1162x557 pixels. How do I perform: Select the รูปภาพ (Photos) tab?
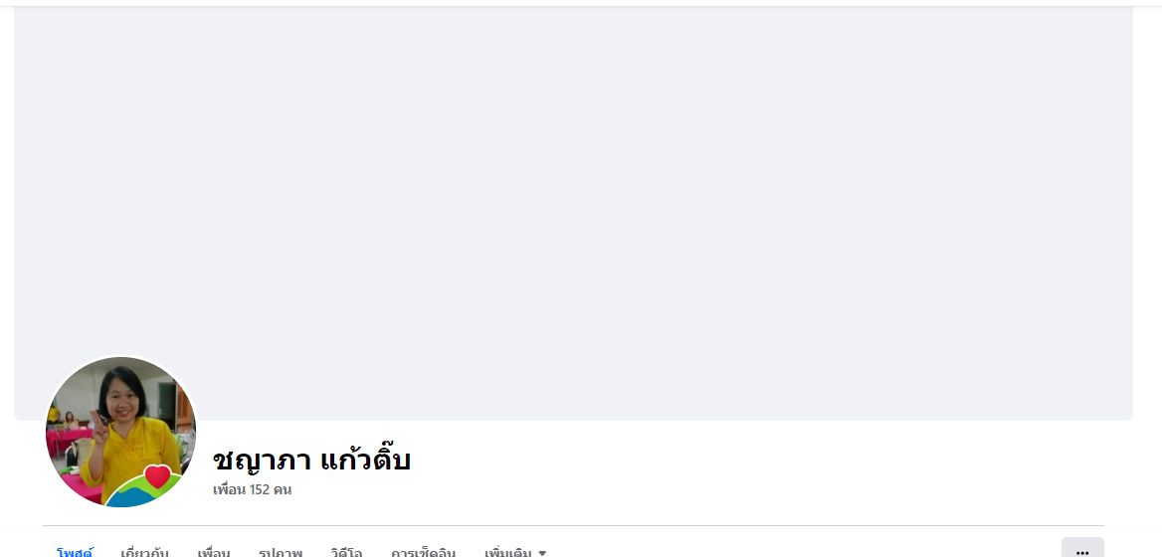click(281, 552)
